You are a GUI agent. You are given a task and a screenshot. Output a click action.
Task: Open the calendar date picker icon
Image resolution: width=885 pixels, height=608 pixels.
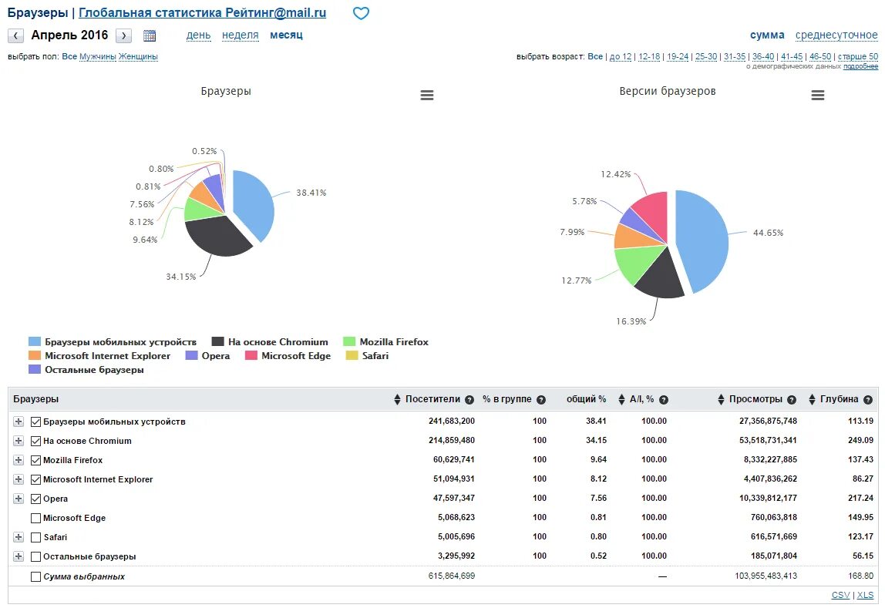[x=150, y=35]
